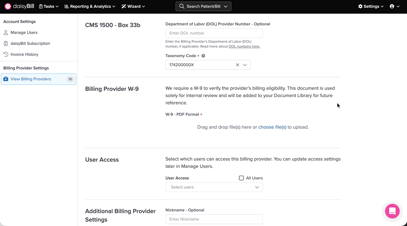Clear the Taxonomy Code value with X
This screenshot has height=226, width=407.
point(238,65)
